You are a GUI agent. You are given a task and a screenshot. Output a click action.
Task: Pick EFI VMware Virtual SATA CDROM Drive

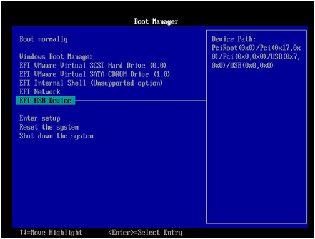pyautogui.click(x=94, y=74)
